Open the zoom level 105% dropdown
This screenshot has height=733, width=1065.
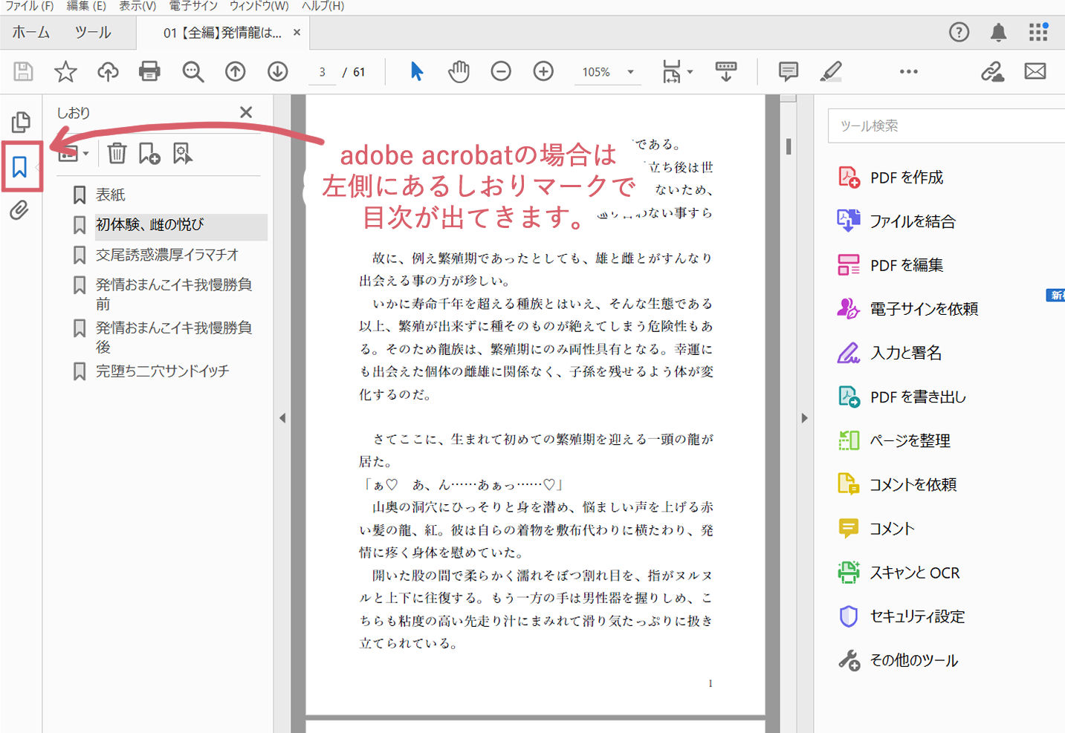coord(630,72)
